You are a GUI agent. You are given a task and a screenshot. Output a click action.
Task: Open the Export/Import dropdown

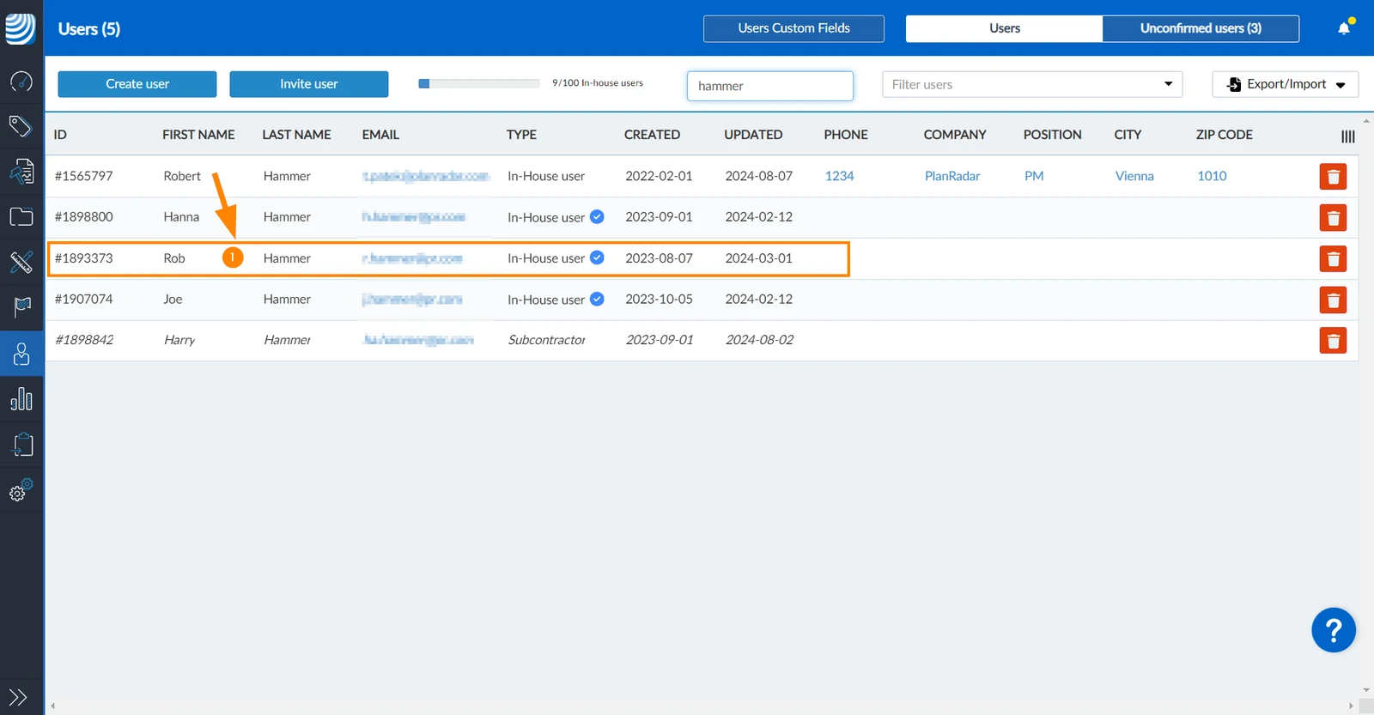[x=1285, y=84]
